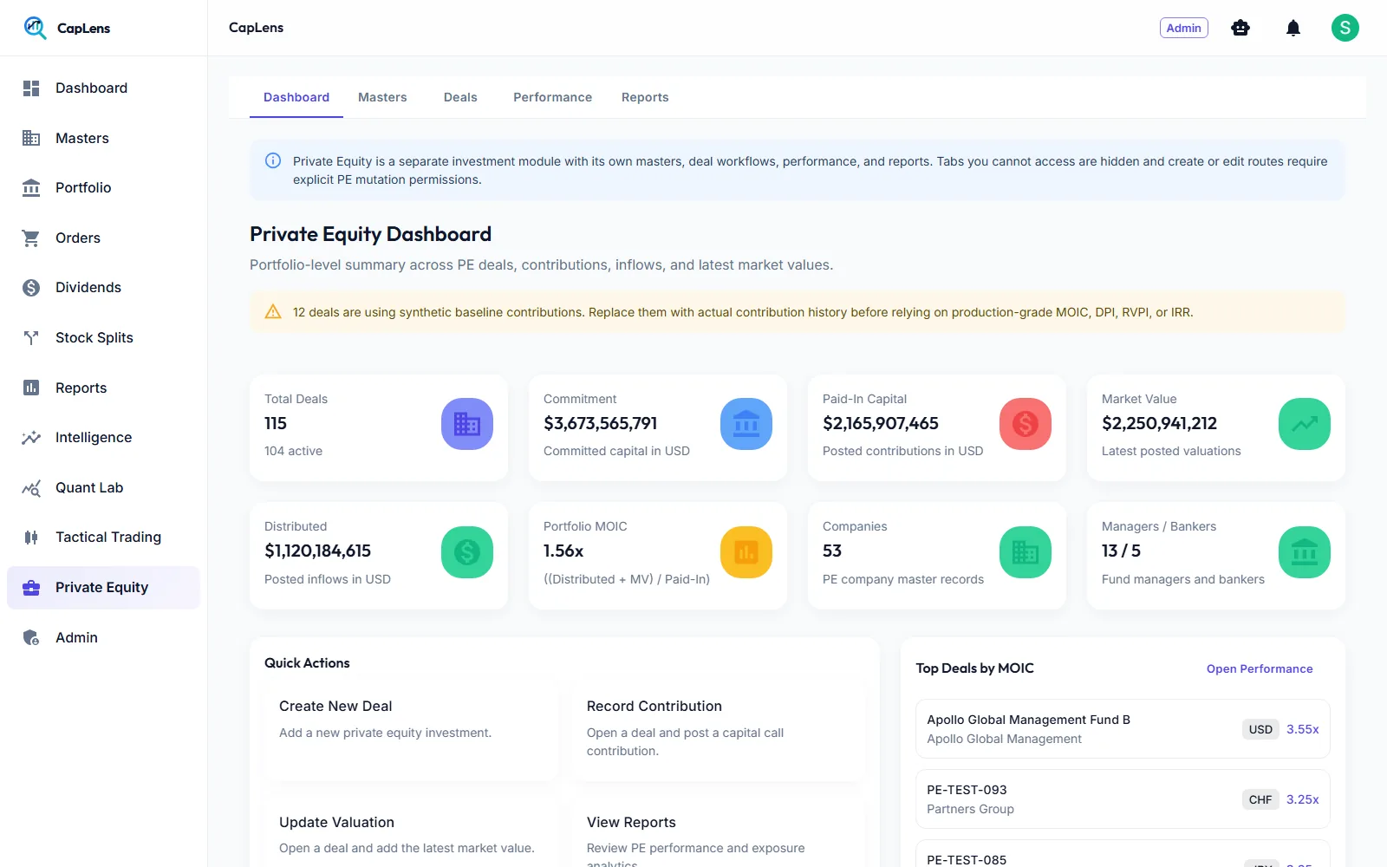This screenshot has width=1387, height=867.
Task: Click the Private Equity briefcase icon
Action: (x=31, y=588)
